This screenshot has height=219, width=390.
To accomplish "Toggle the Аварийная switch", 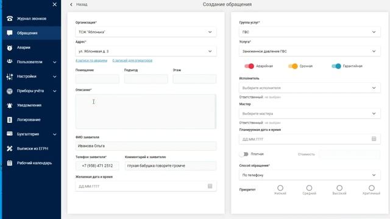I will pyautogui.click(x=249, y=66).
